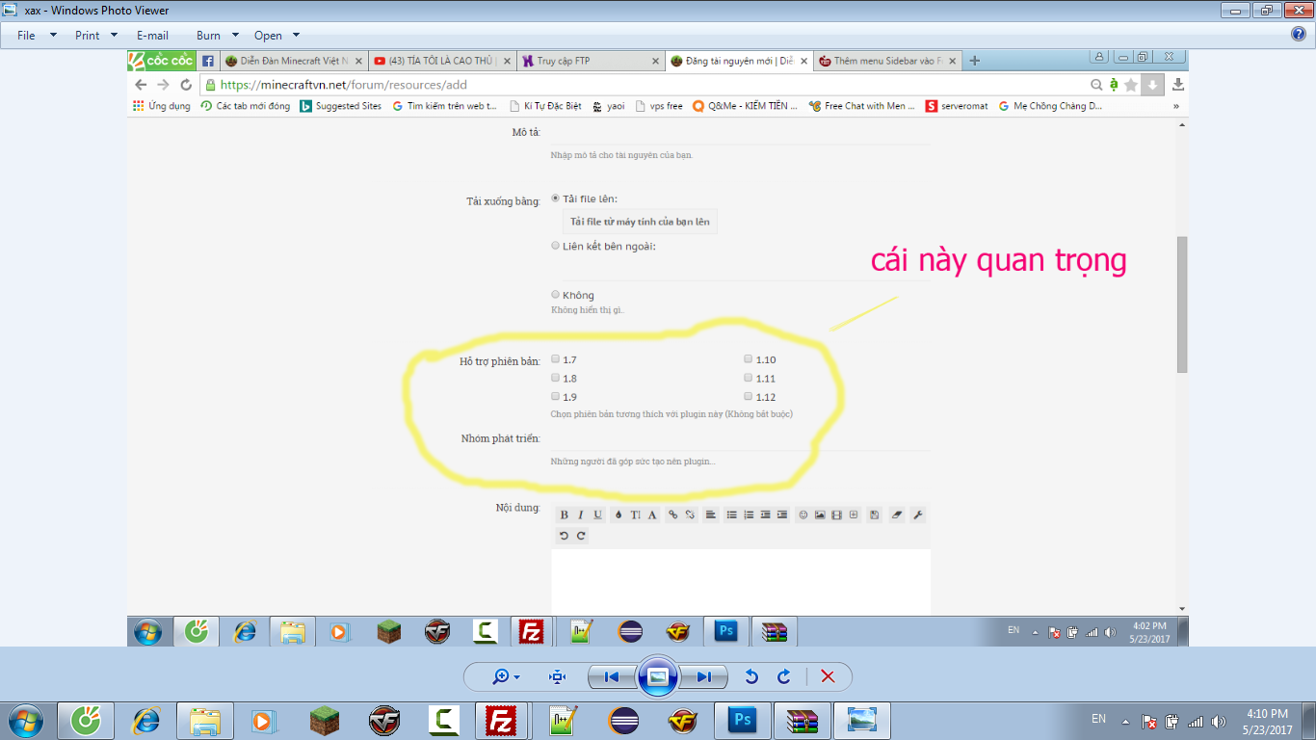1316x740 pixels.
Task: Select the 'Không' radio button
Action: click(555, 295)
